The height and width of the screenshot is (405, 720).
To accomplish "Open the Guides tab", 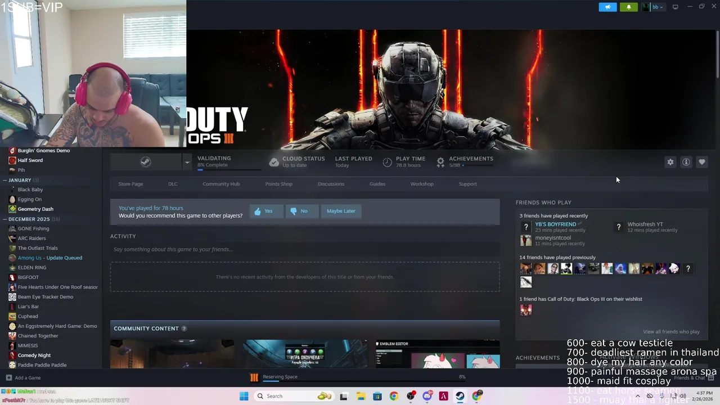I will (x=377, y=184).
